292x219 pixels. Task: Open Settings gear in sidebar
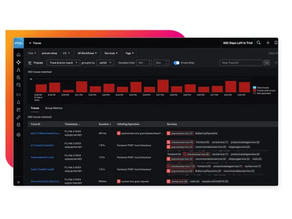[x=19, y=134]
